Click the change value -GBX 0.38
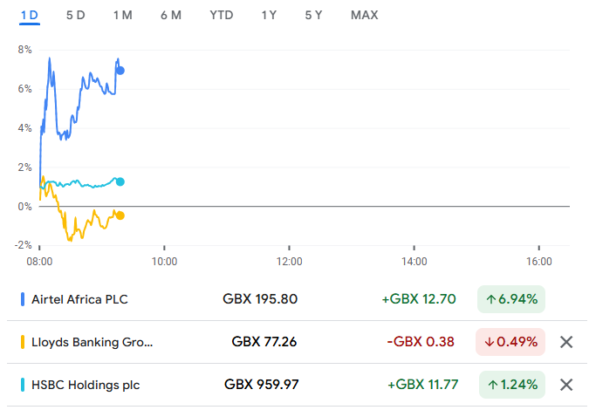This screenshot has height=410, width=589. (x=421, y=342)
